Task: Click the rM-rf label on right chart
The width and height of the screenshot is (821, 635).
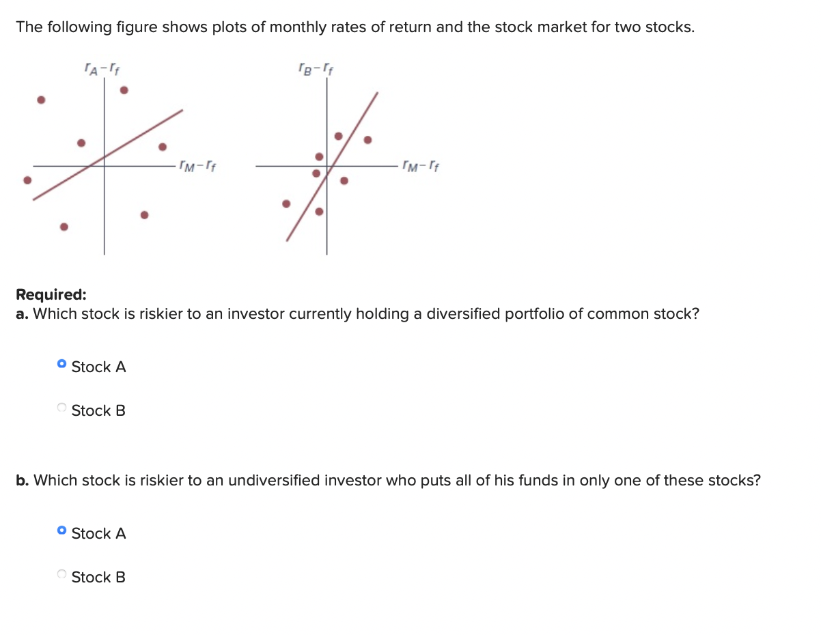Action: point(421,165)
